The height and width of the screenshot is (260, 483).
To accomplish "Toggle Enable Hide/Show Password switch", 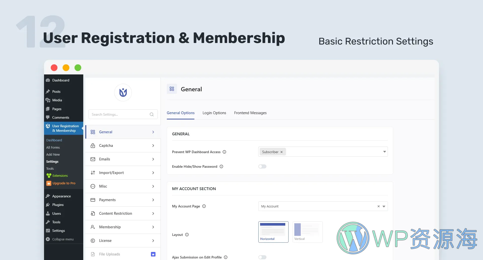I will point(262,166).
